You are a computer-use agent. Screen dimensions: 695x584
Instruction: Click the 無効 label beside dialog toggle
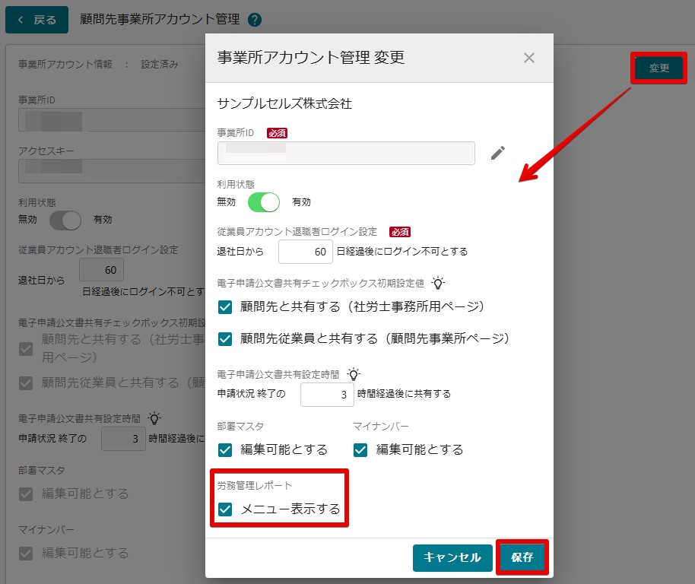pos(226,202)
